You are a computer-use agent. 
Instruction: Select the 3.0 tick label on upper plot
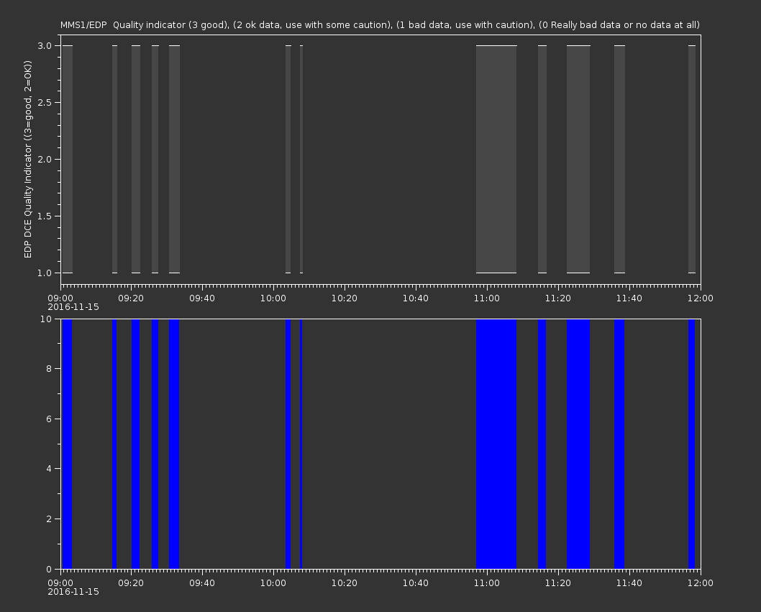45,45
